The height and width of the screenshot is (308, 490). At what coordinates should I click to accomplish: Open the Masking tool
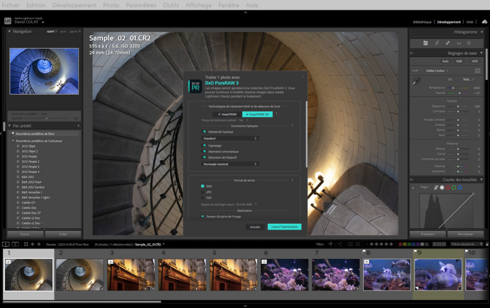pos(469,43)
